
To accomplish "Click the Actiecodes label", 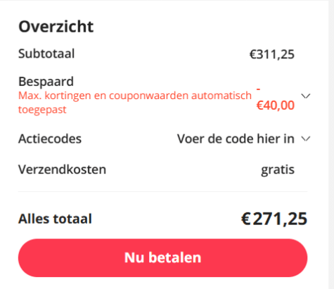I will (50, 139).
